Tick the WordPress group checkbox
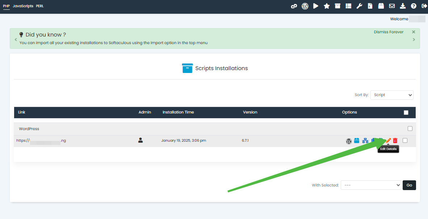428x219 pixels. (410, 129)
